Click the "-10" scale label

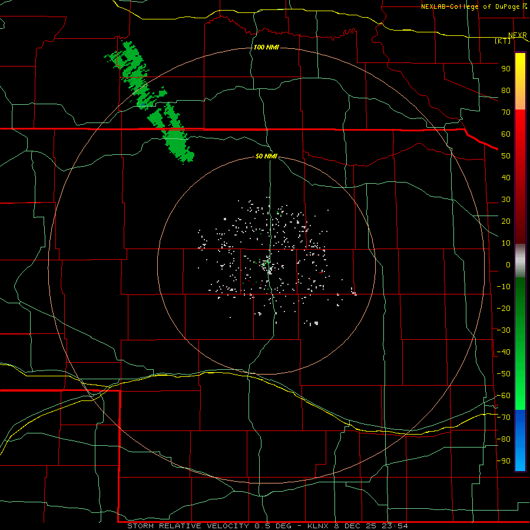pos(503,287)
